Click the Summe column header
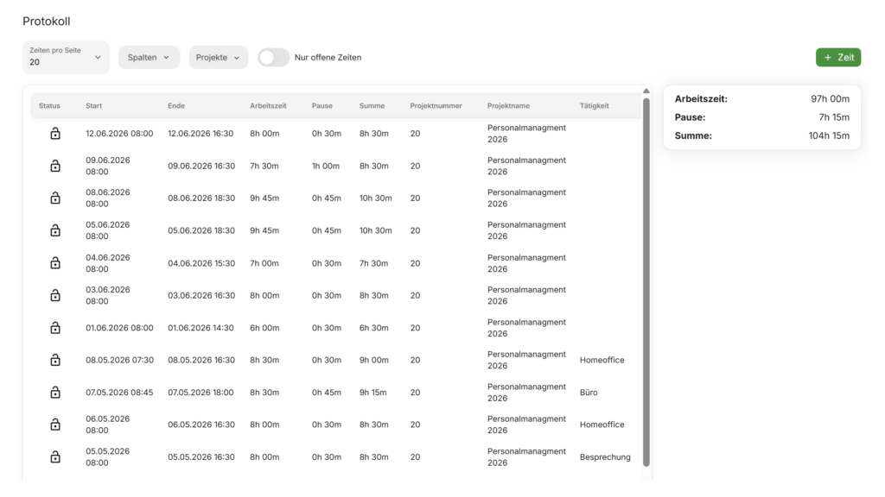This screenshot has height=497, width=885. click(x=372, y=106)
